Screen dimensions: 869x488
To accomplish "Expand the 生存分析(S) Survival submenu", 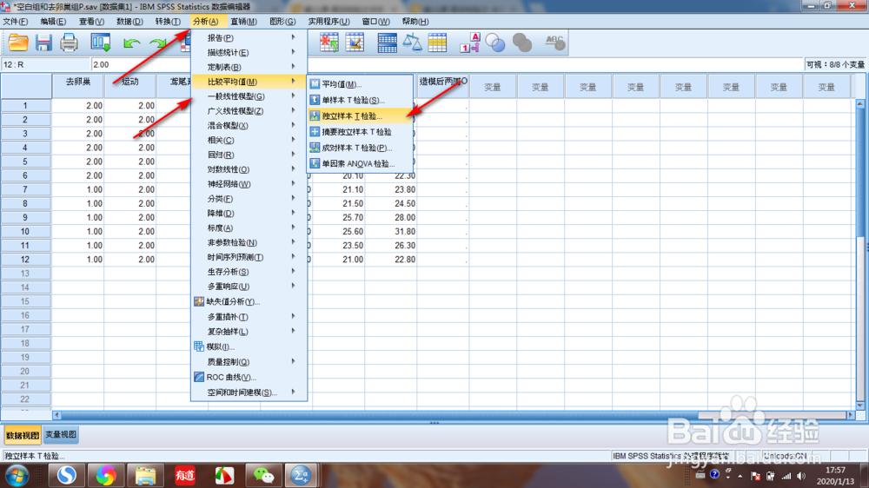I will (249, 272).
